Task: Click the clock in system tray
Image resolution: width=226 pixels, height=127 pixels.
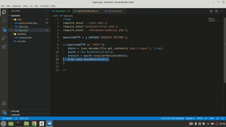Action: [222, 124]
